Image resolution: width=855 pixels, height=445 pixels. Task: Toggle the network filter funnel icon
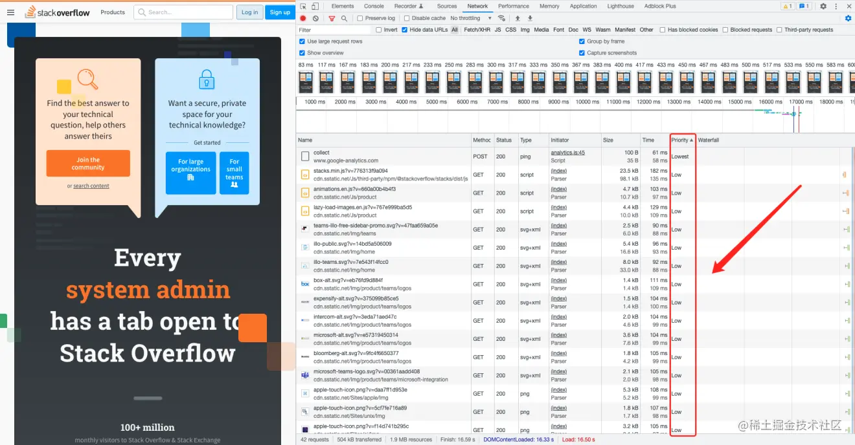tap(332, 18)
